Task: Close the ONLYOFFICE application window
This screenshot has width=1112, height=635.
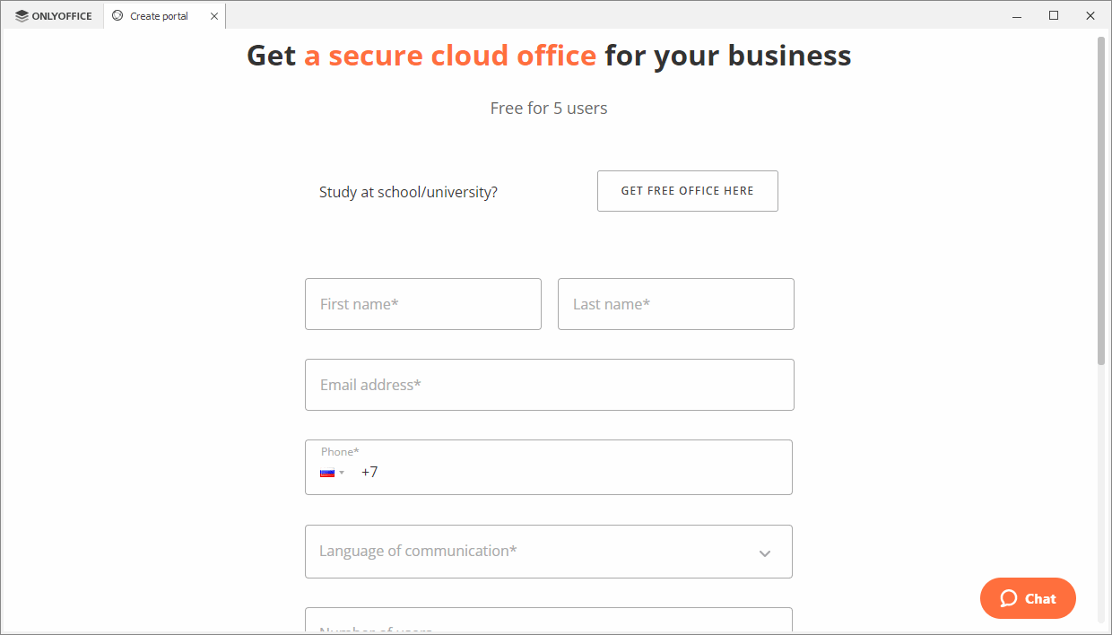Action: (x=1090, y=15)
